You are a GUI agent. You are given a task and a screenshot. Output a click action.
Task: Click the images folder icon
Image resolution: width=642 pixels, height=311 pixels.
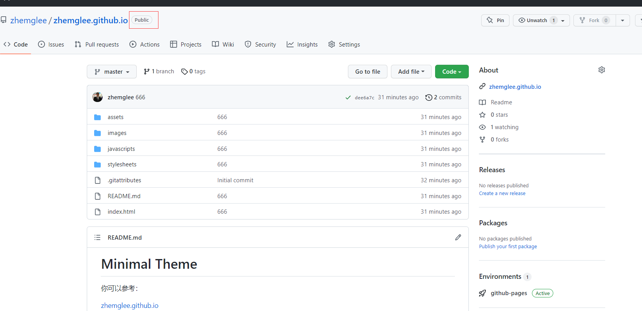pyautogui.click(x=98, y=133)
